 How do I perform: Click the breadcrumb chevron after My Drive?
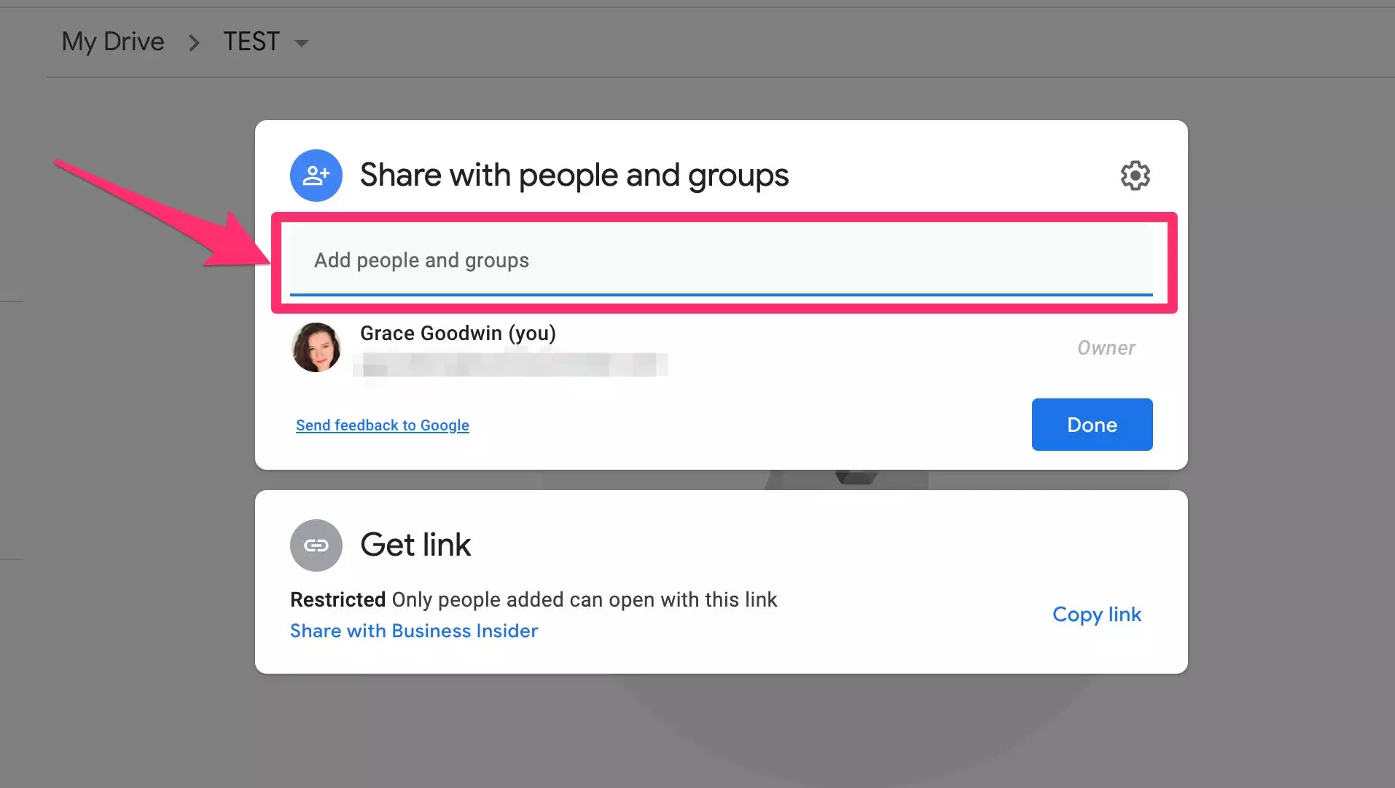(194, 43)
